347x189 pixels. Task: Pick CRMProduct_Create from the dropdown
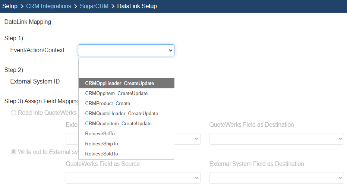(x=107, y=104)
